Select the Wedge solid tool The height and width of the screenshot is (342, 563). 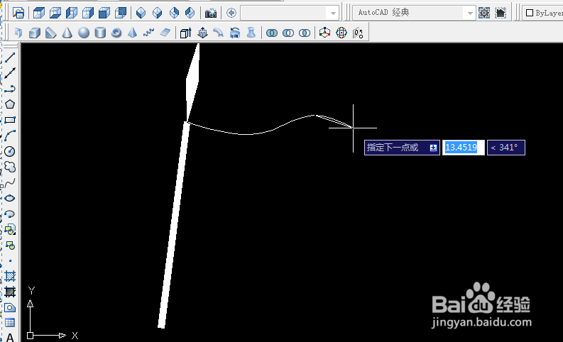click(x=50, y=33)
